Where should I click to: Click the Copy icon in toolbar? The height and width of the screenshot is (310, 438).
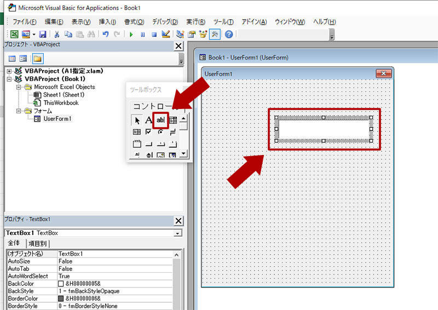point(68,35)
